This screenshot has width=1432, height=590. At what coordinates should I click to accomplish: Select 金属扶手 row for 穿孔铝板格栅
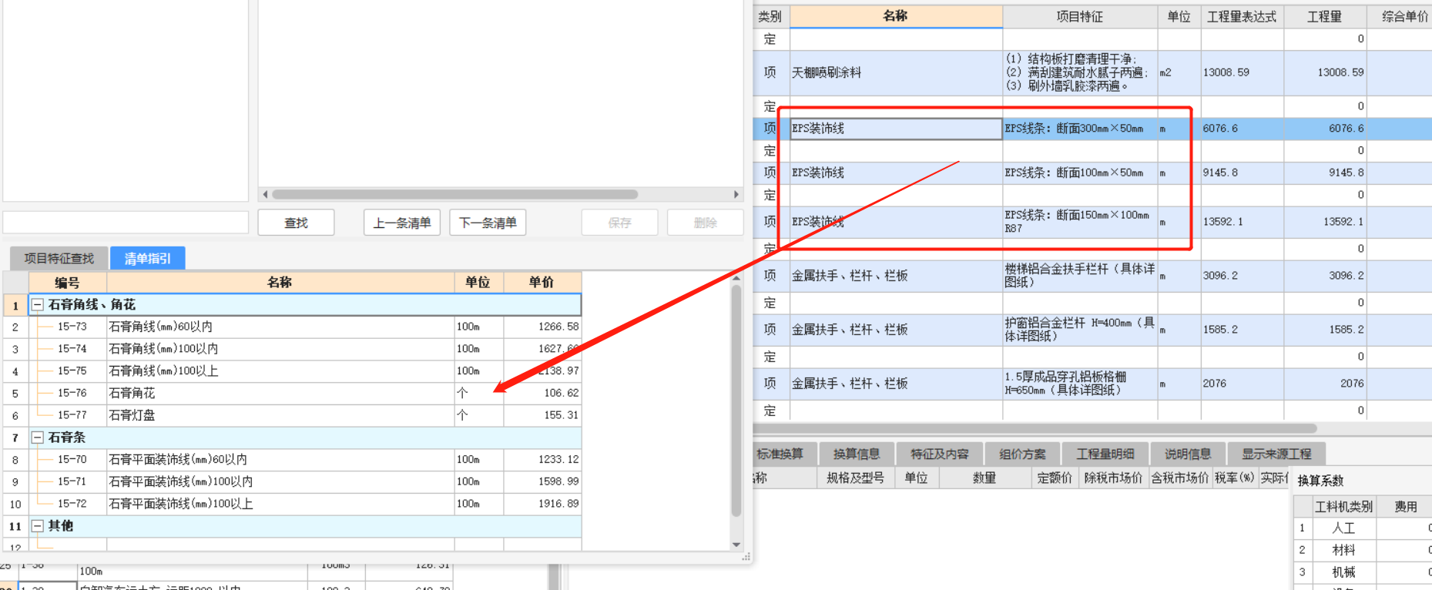[x=896, y=384]
